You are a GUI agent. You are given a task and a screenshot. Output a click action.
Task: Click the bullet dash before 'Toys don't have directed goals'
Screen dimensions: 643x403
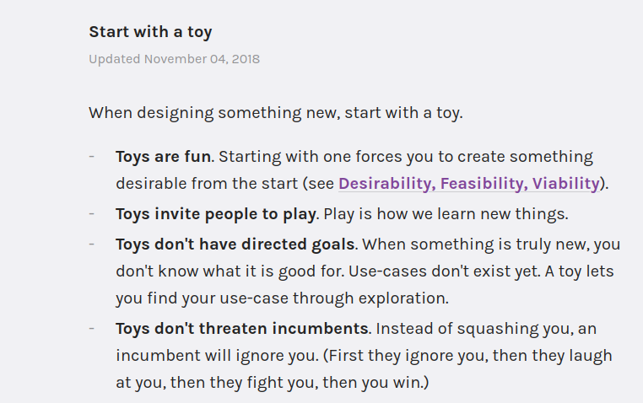pos(92,244)
